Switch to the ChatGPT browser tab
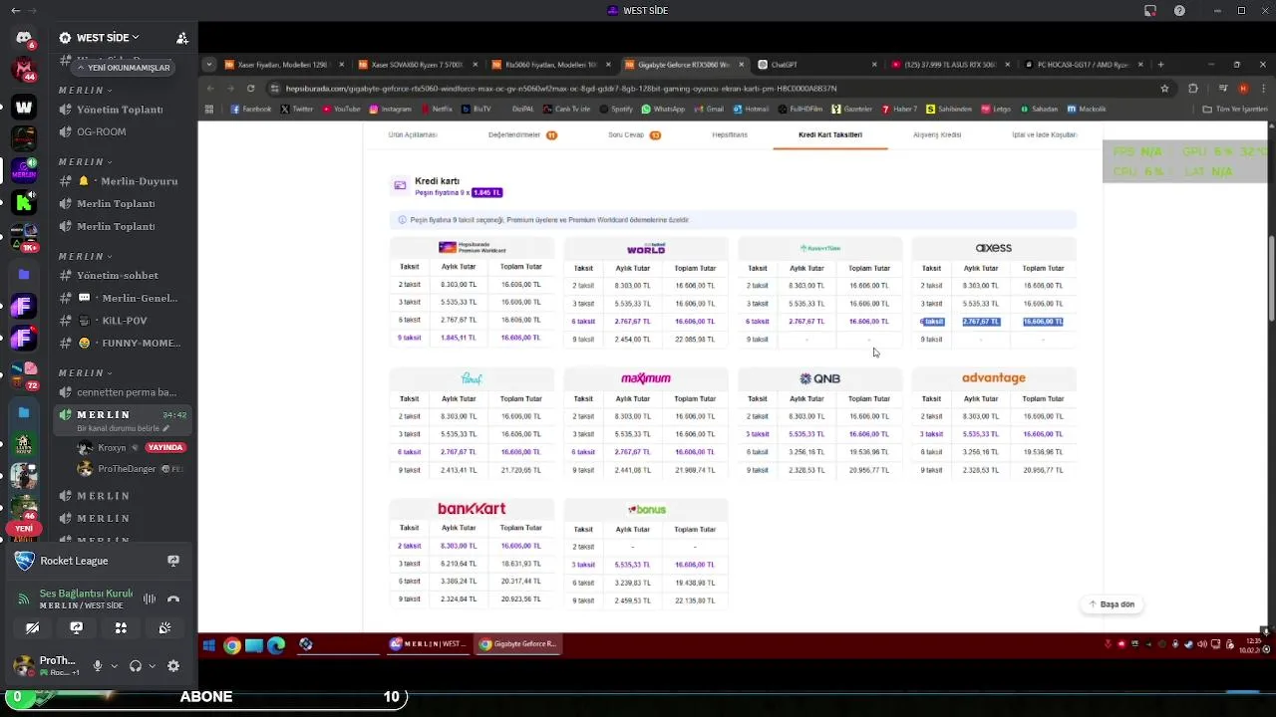Viewport: 1276px width, 717px height. coord(817,65)
